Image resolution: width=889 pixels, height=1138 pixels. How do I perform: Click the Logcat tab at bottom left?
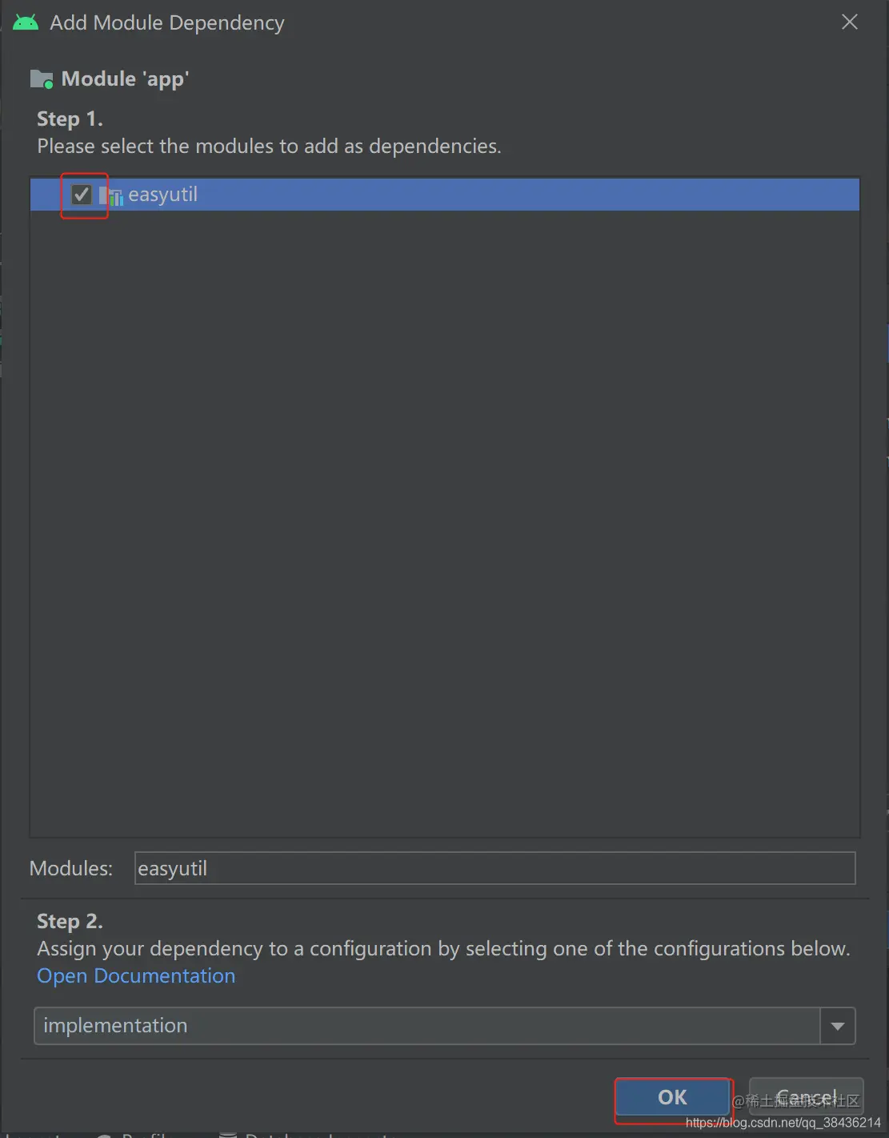pyautogui.click(x=32, y=1134)
